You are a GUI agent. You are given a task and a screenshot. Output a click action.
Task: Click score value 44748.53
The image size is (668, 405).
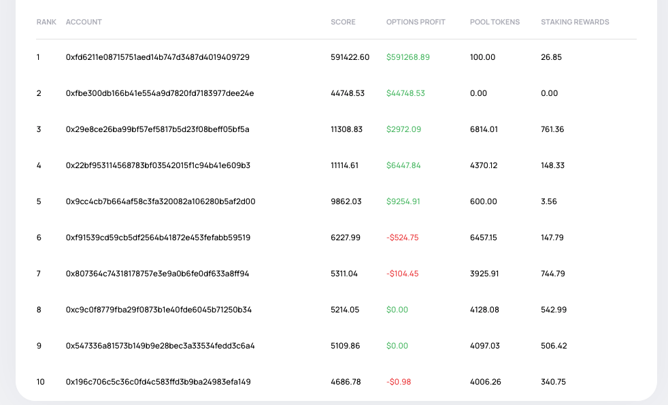pyautogui.click(x=348, y=93)
